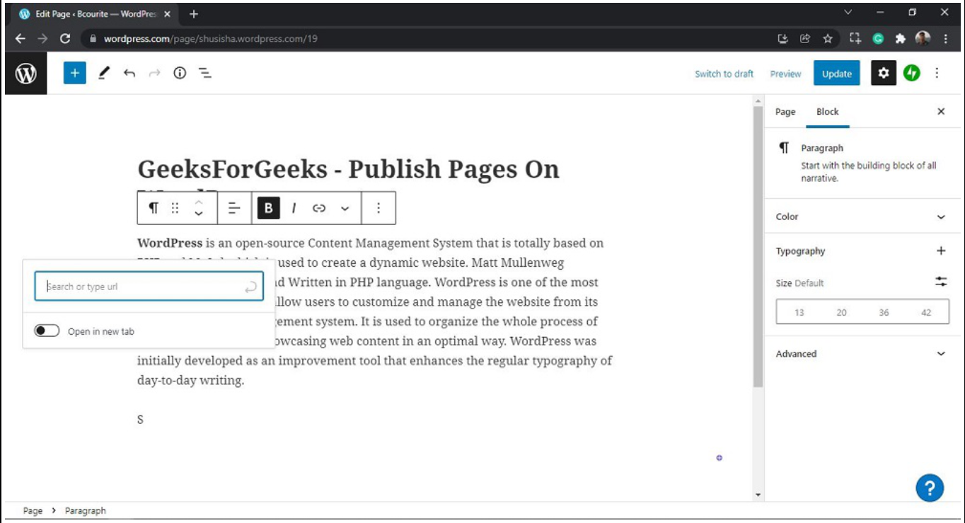Select font size 13

point(799,312)
